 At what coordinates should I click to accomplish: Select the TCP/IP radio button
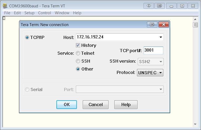pyautogui.click(x=27, y=37)
